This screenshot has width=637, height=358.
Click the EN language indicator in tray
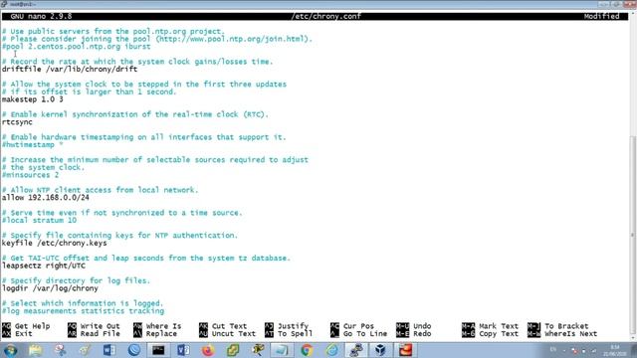[x=553, y=349]
